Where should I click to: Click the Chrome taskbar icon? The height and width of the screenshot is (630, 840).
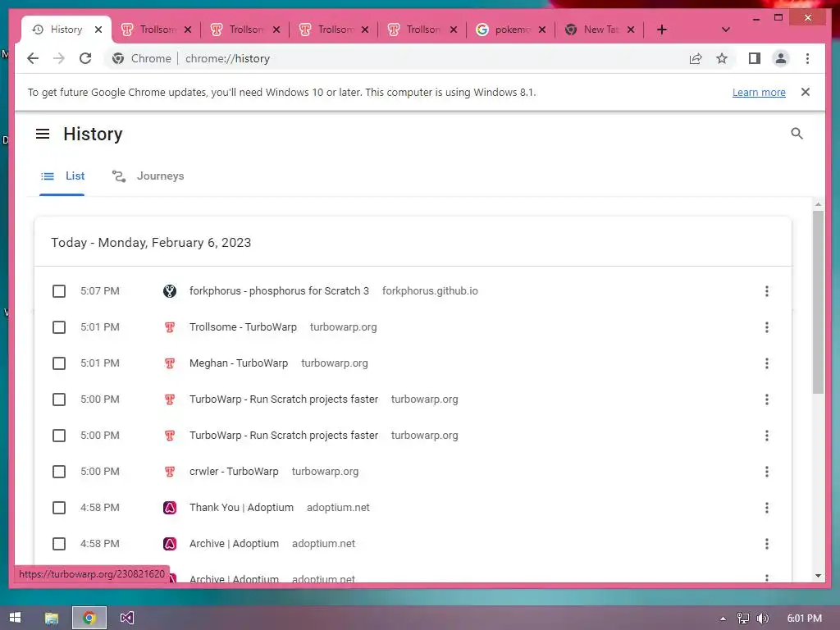point(89,618)
